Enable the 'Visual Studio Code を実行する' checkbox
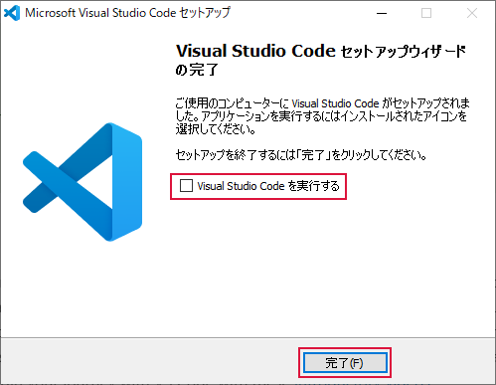The image size is (496, 385). click(x=186, y=186)
